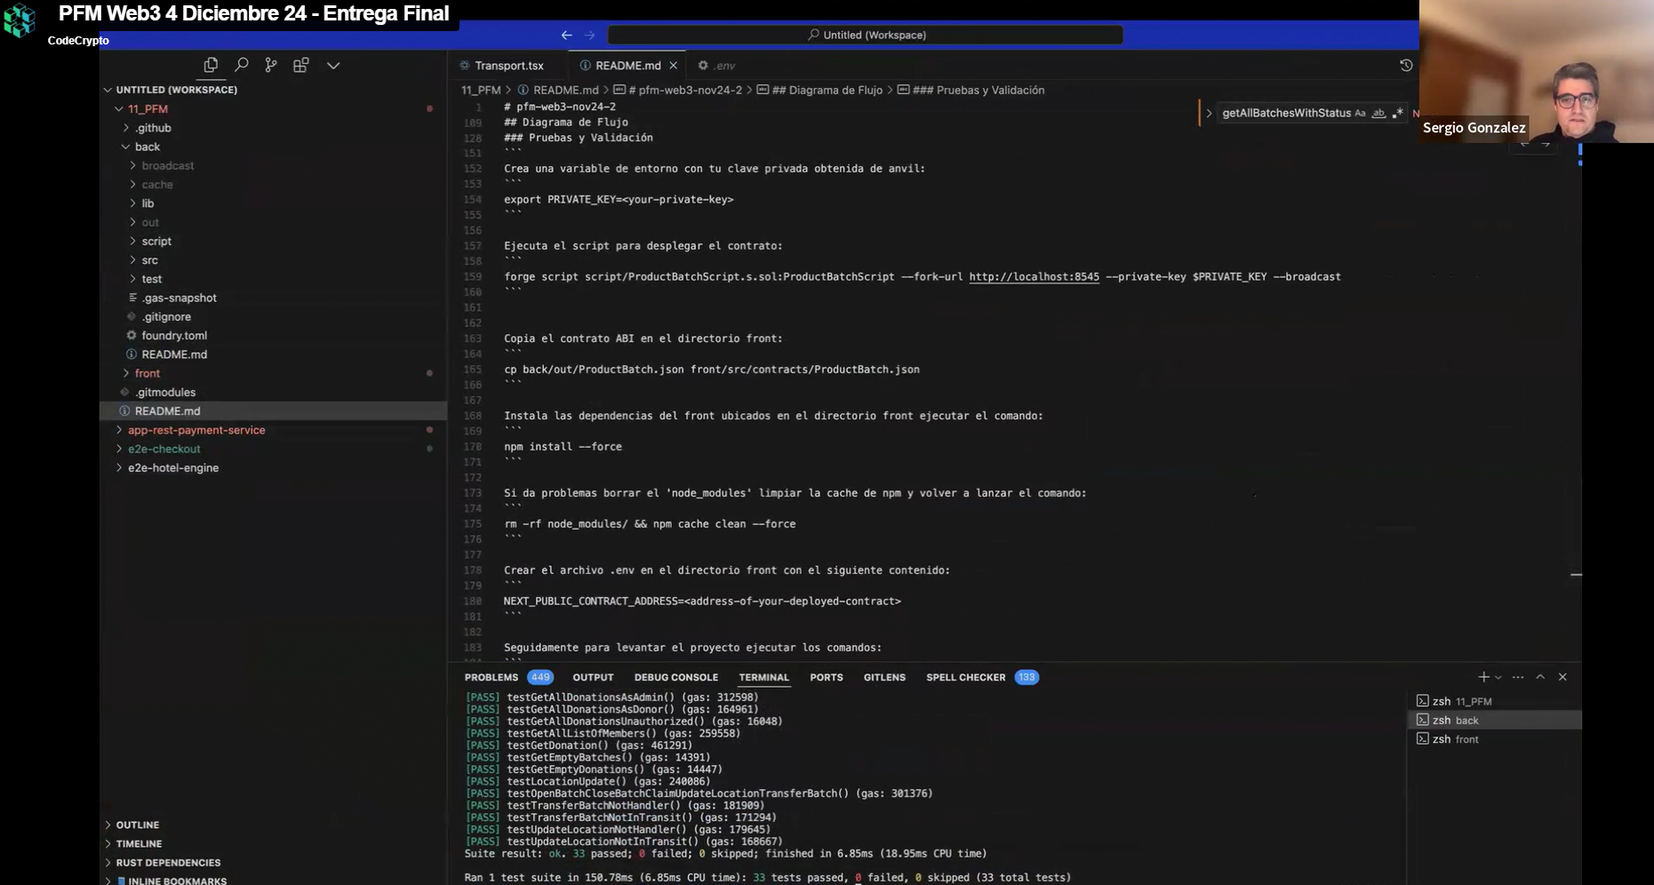This screenshot has width=1654, height=885.
Task: Click the Diagrama de Flujo breadcrumb
Action: 827,90
